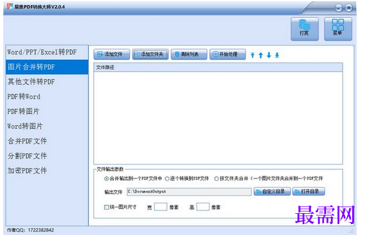Close the PDF converter window

tap(348, 8)
